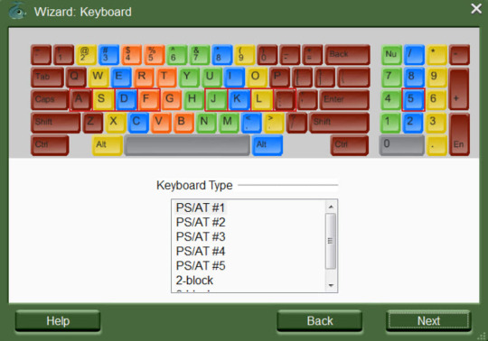The width and height of the screenshot is (488, 341).
Task: Select PS/AT #1 keyboard type
Action: click(200, 207)
